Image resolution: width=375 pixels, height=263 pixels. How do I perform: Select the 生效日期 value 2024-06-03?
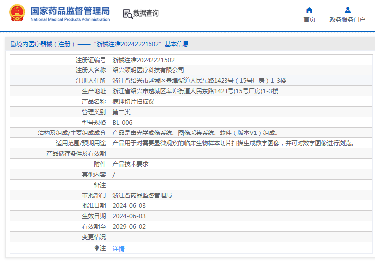point(129,216)
